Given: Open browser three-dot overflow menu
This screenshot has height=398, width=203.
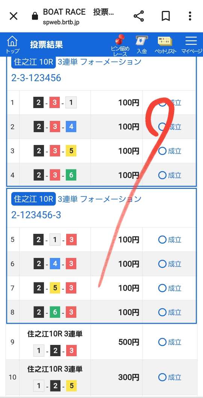Looking at the screenshot, I should [x=190, y=16].
